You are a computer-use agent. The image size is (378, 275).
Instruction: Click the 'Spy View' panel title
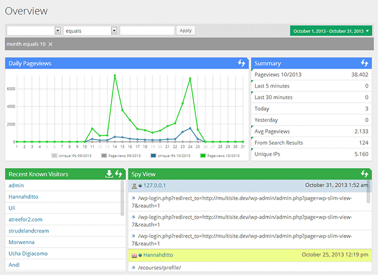coord(144,174)
